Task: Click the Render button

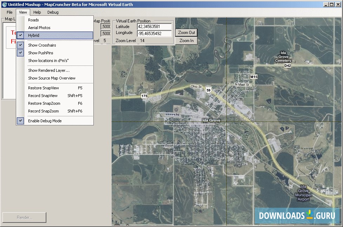Action: coord(24,217)
